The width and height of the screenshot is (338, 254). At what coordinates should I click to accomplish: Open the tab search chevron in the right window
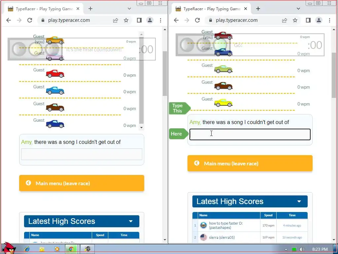[298, 9]
